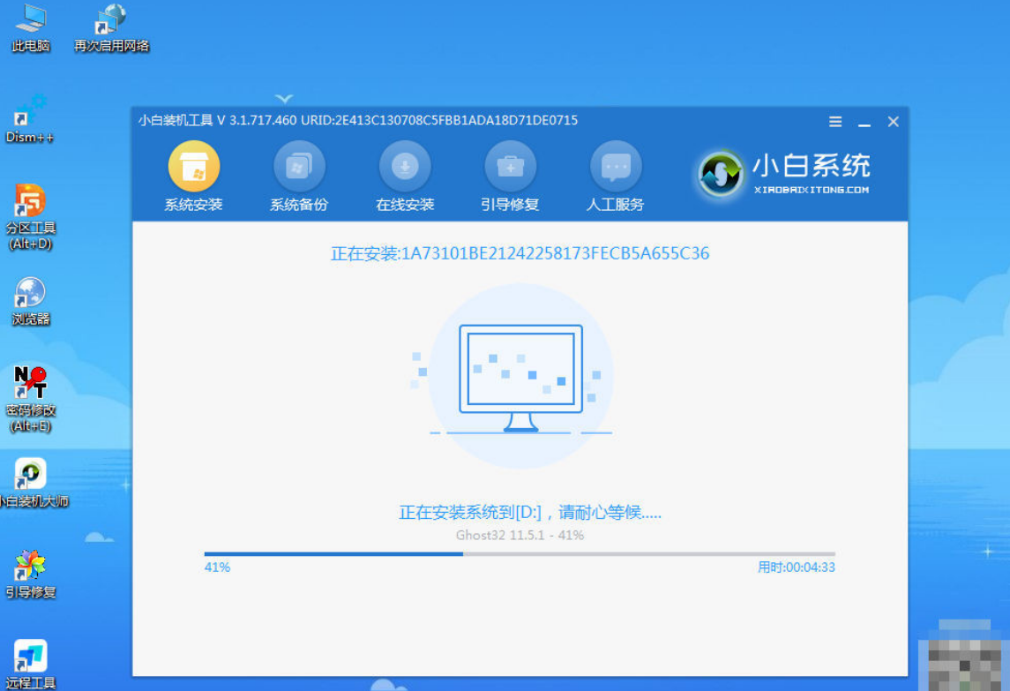Click the 系统备份 tab label
The image size is (1010, 691).
[299, 205]
